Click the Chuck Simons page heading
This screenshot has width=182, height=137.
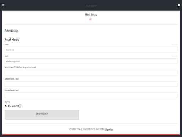(x=91, y=15)
